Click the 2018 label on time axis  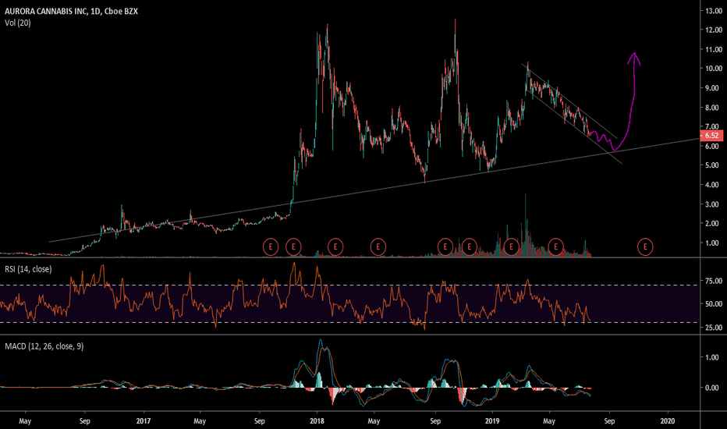[317, 420]
